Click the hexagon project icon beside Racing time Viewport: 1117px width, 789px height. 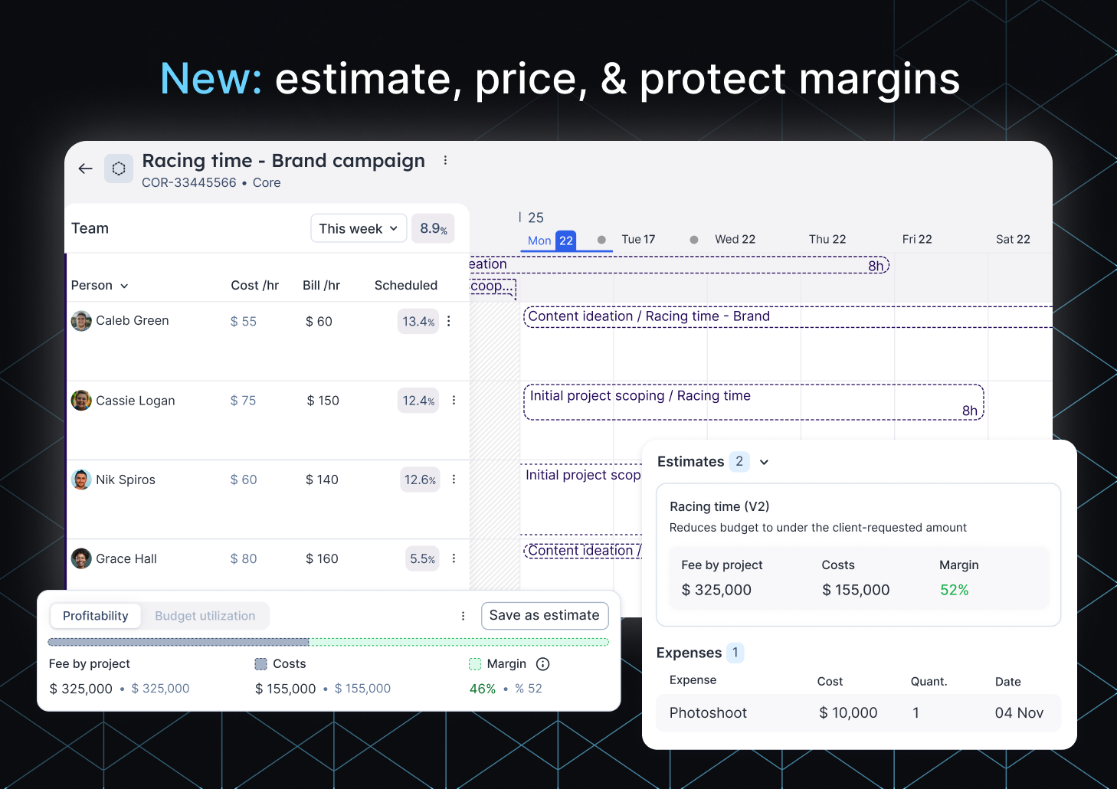[119, 169]
